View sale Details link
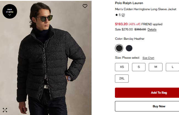Screen dimensions: 179x115 coord(152,29)
